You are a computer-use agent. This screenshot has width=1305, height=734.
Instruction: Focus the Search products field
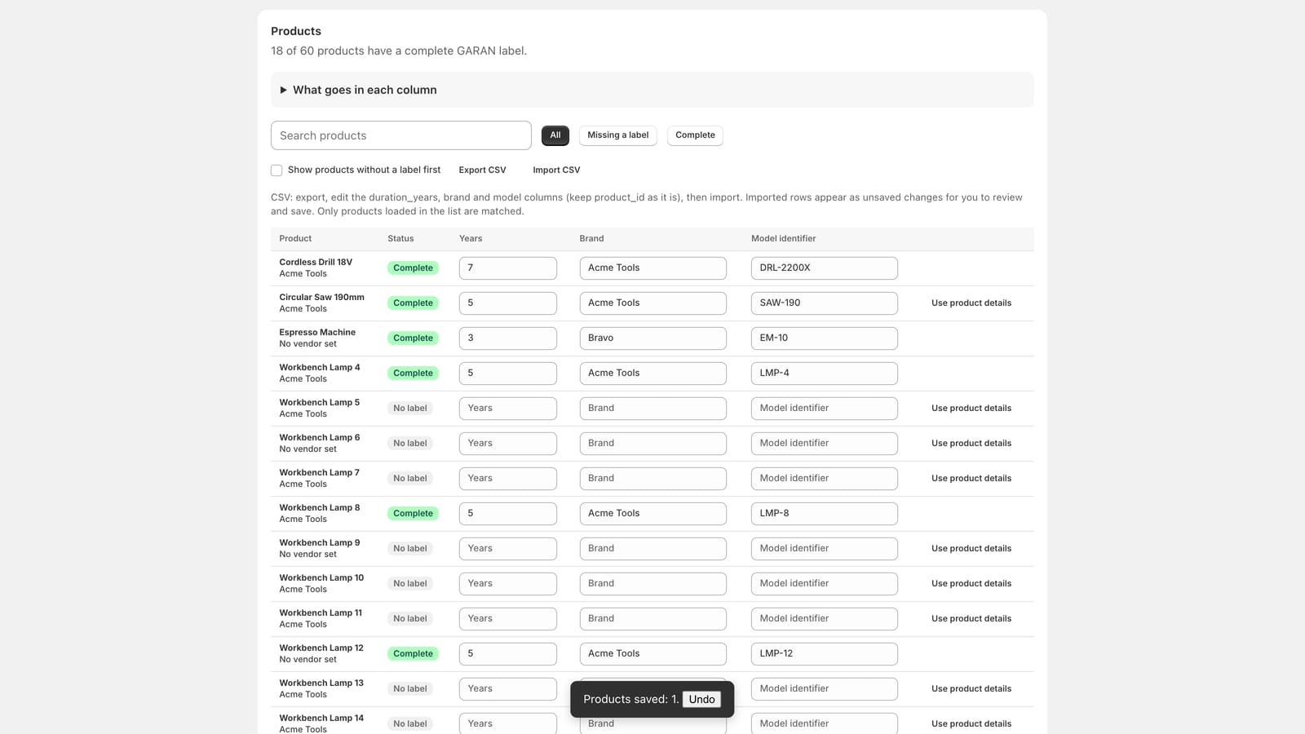(x=400, y=135)
